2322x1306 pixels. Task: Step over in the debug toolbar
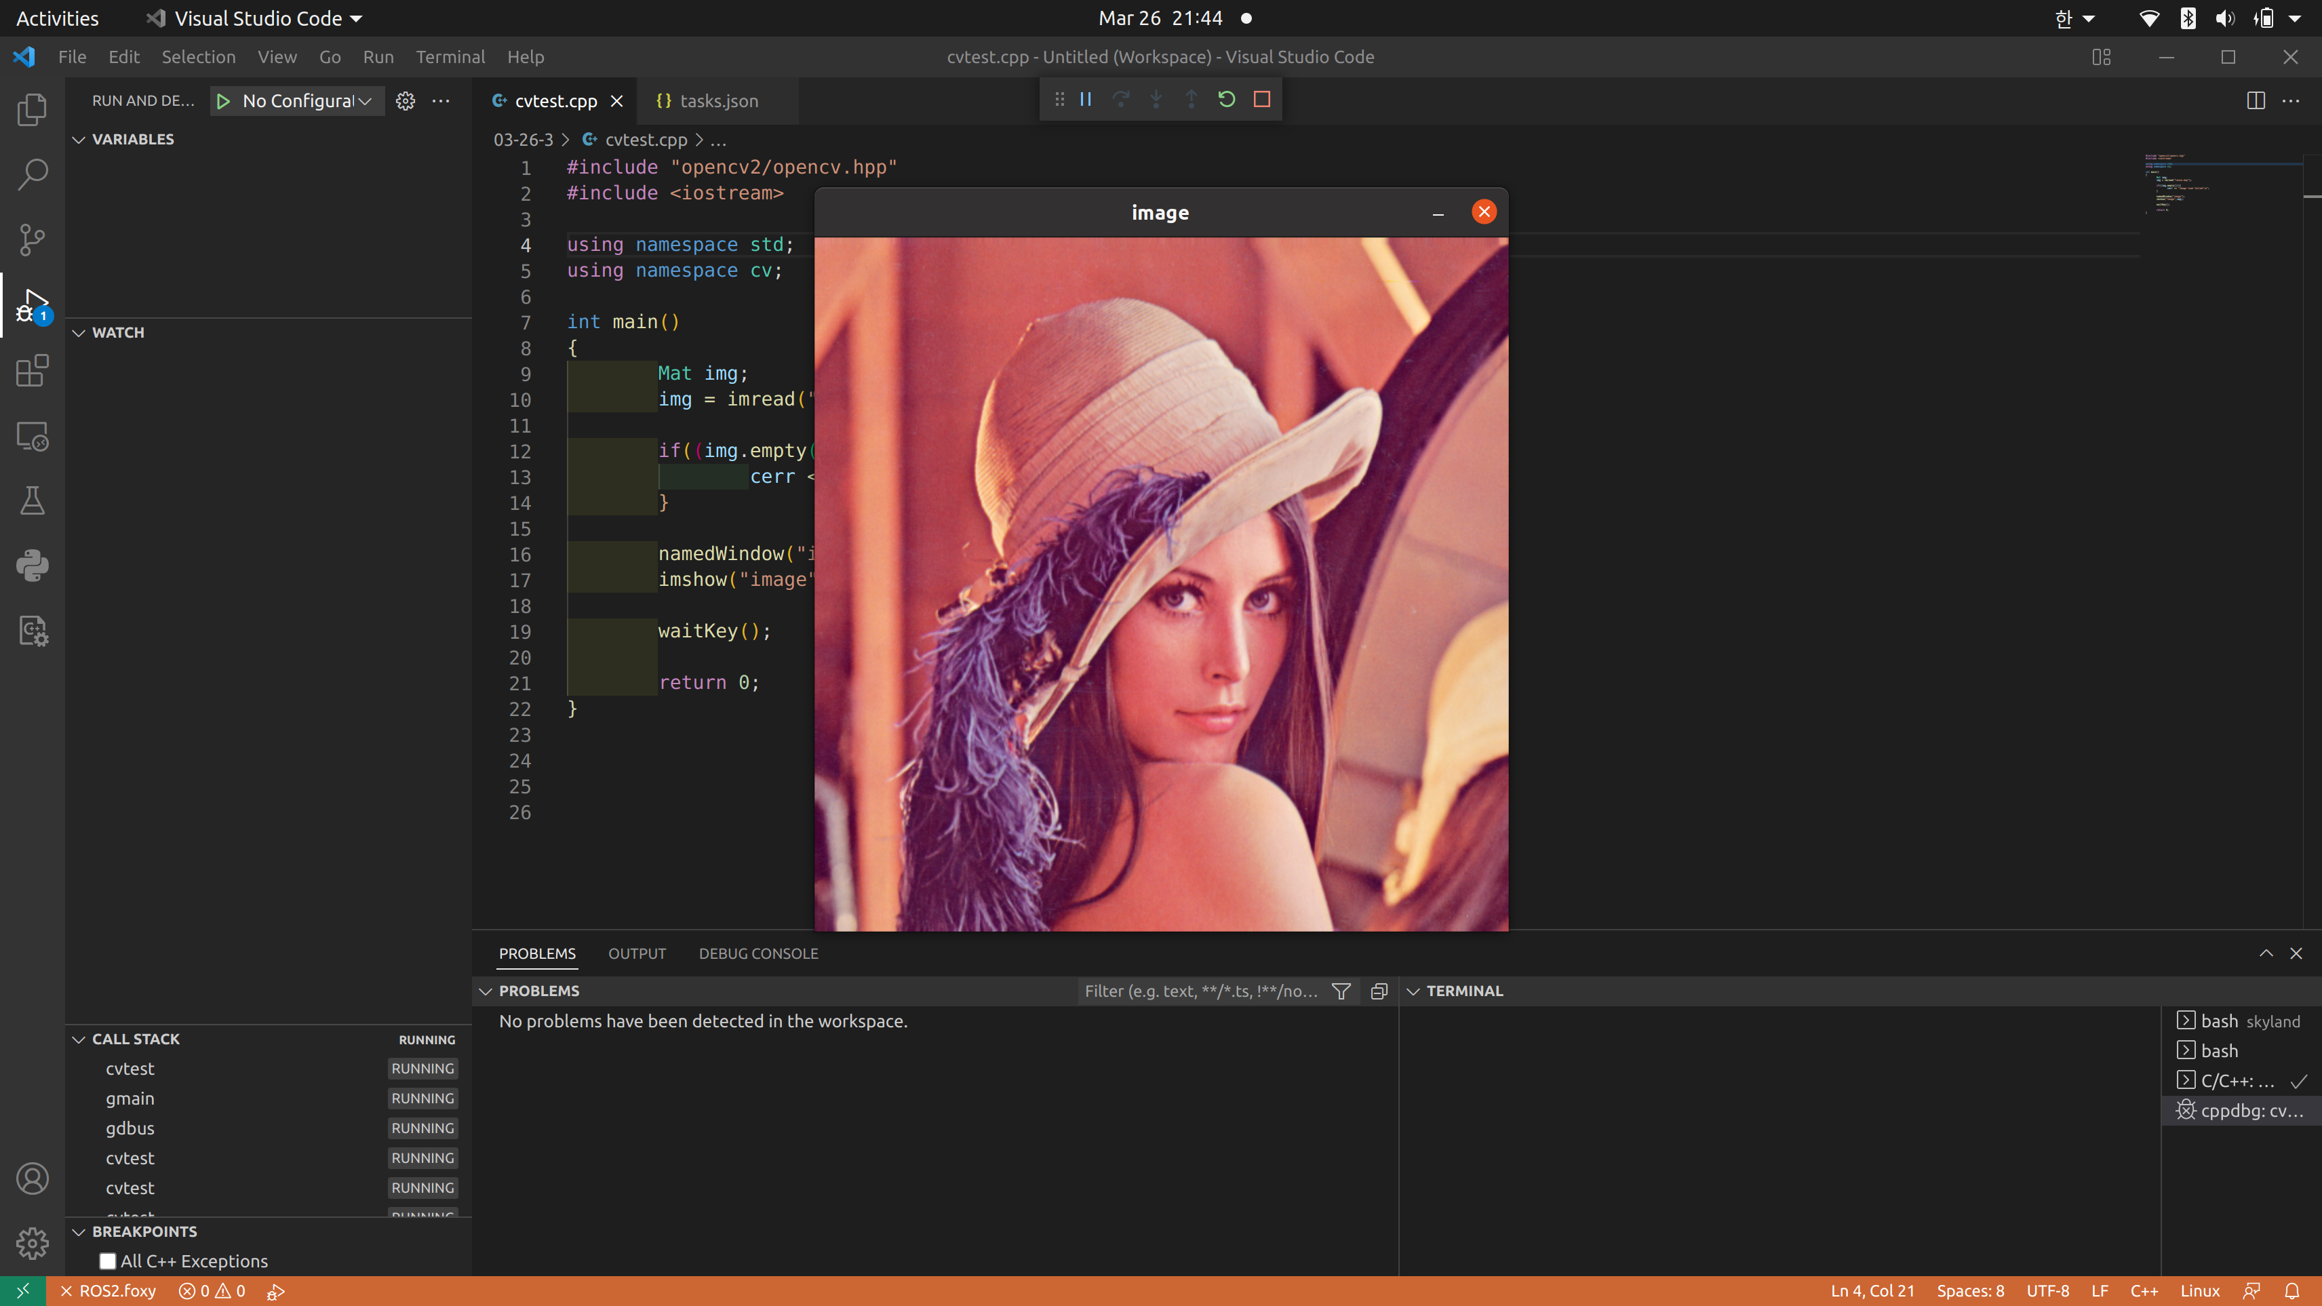[x=1122, y=99]
